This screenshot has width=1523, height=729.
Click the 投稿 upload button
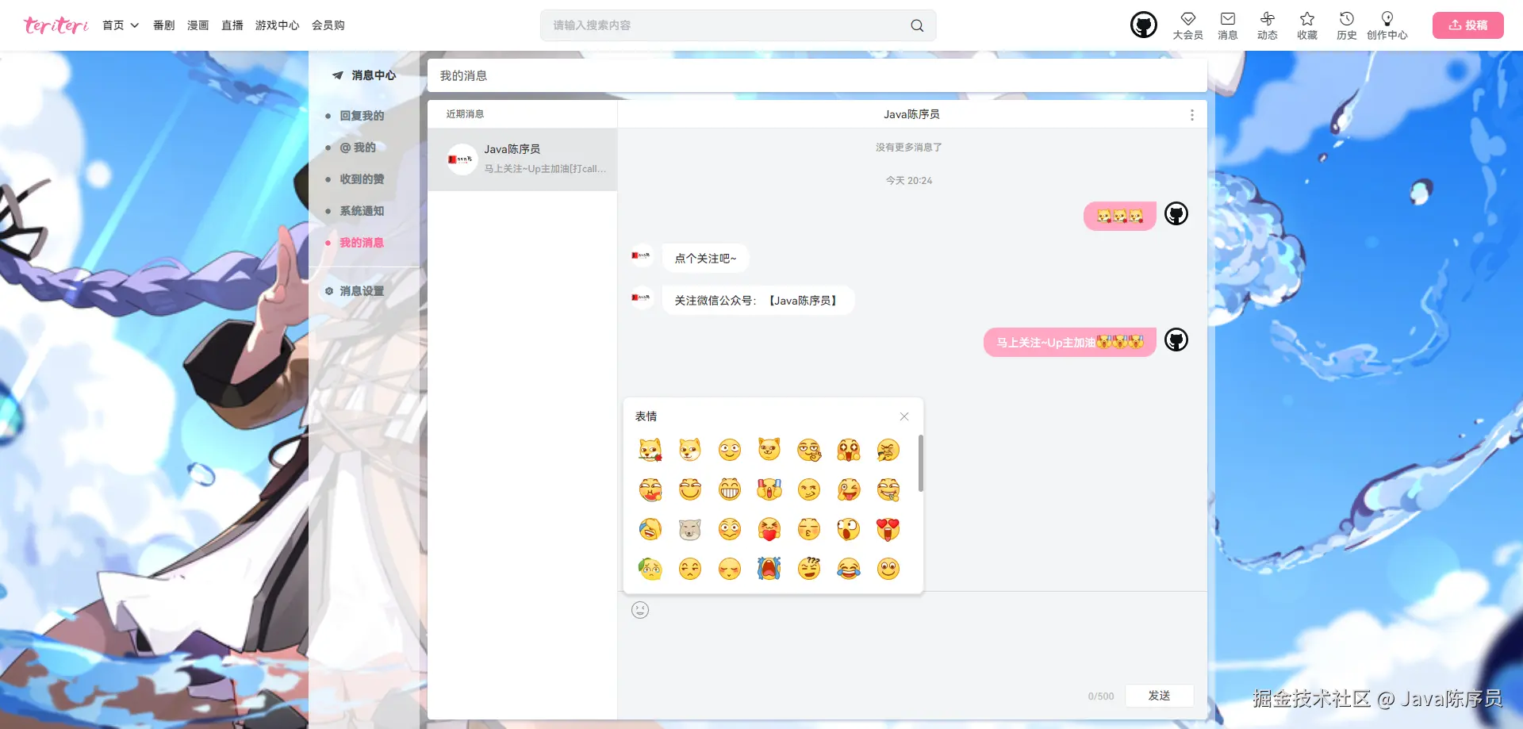(1468, 25)
